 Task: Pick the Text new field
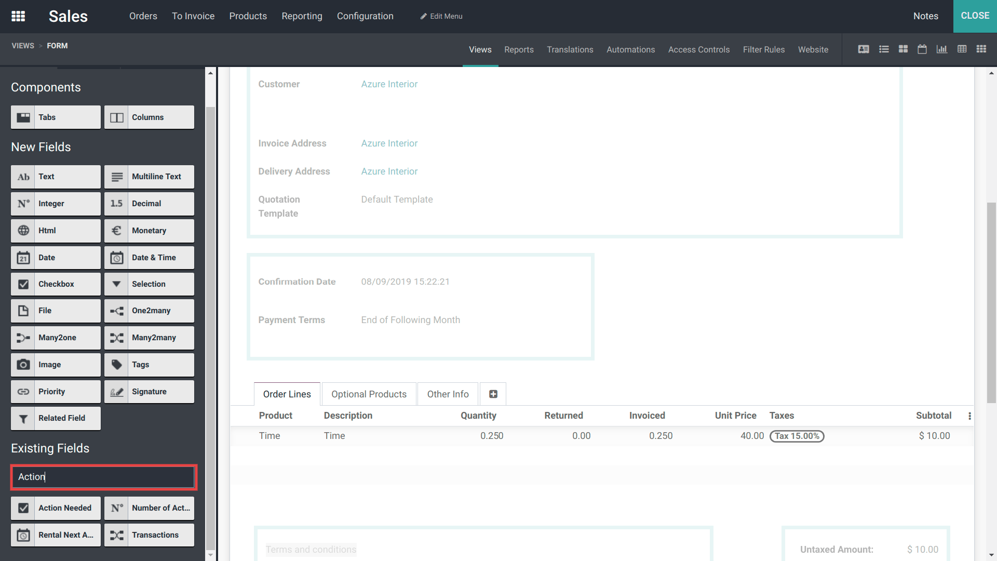(x=56, y=177)
